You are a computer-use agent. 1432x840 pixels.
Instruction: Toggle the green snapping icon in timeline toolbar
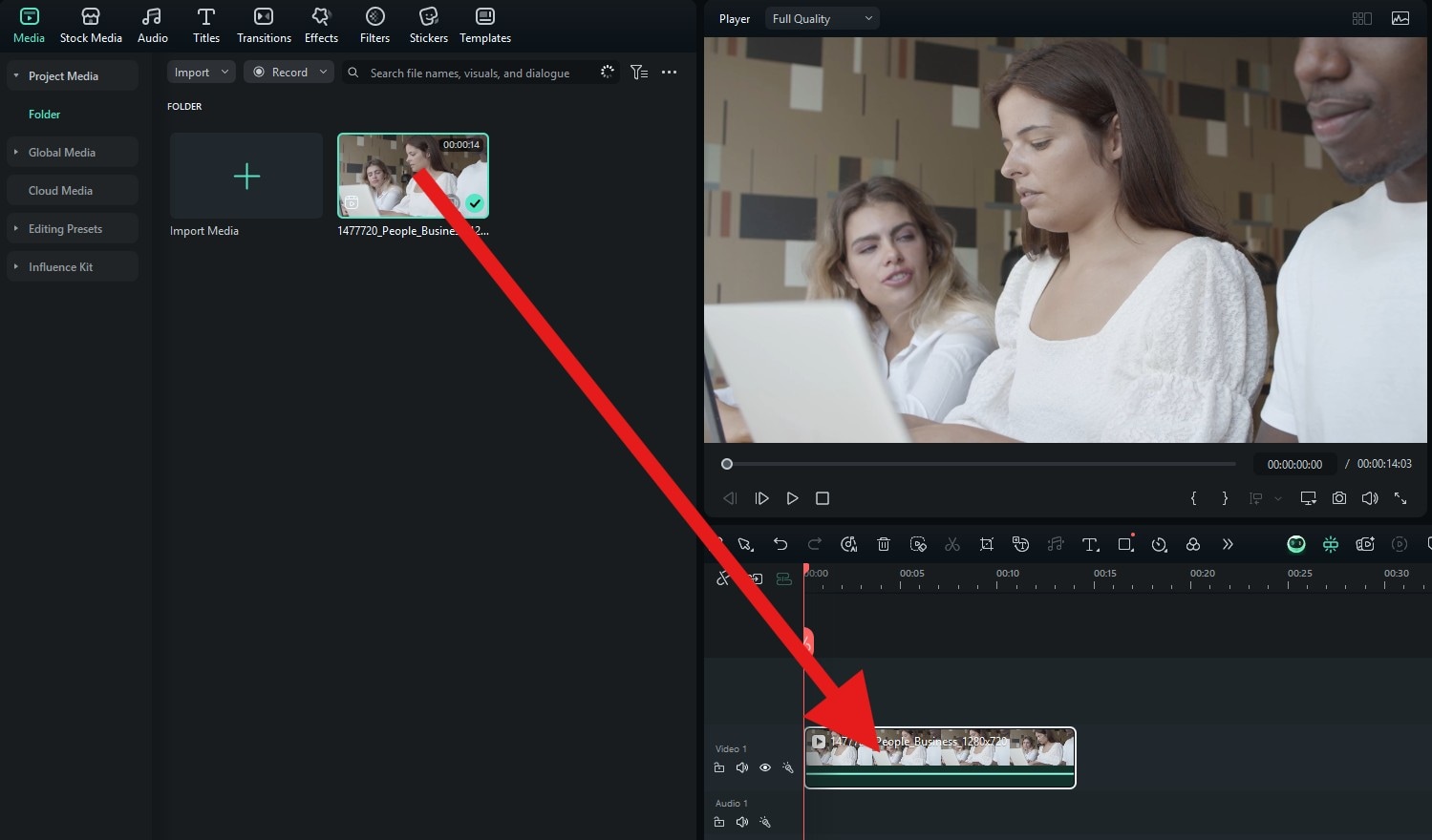1331,544
